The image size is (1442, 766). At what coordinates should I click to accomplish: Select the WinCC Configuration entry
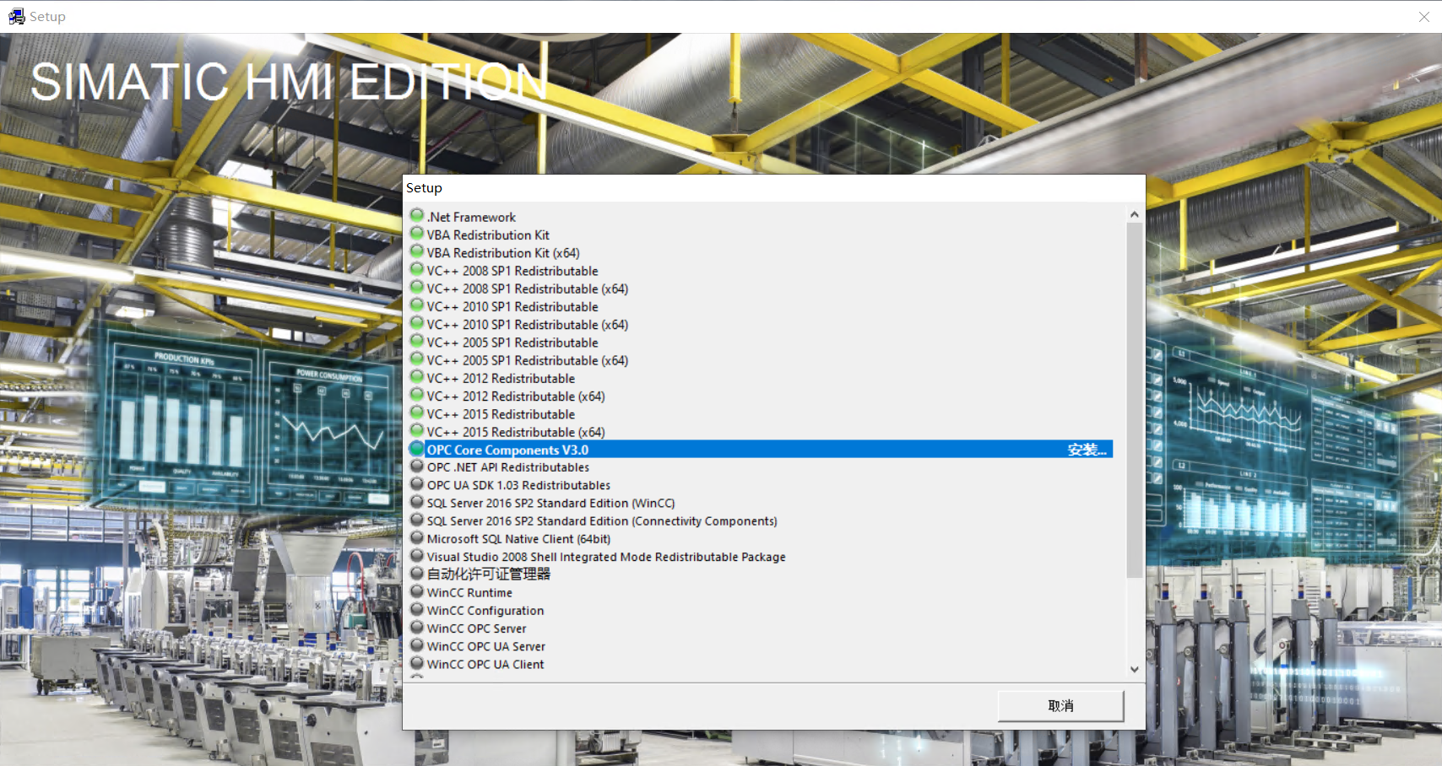pos(485,610)
